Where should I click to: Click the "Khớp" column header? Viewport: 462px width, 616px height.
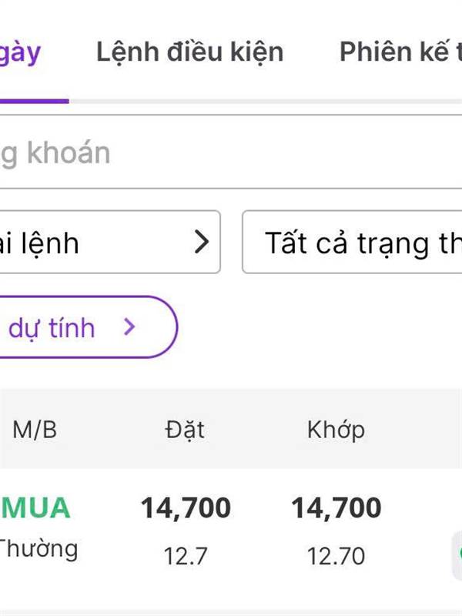pyautogui.click(x=336, y=430)
